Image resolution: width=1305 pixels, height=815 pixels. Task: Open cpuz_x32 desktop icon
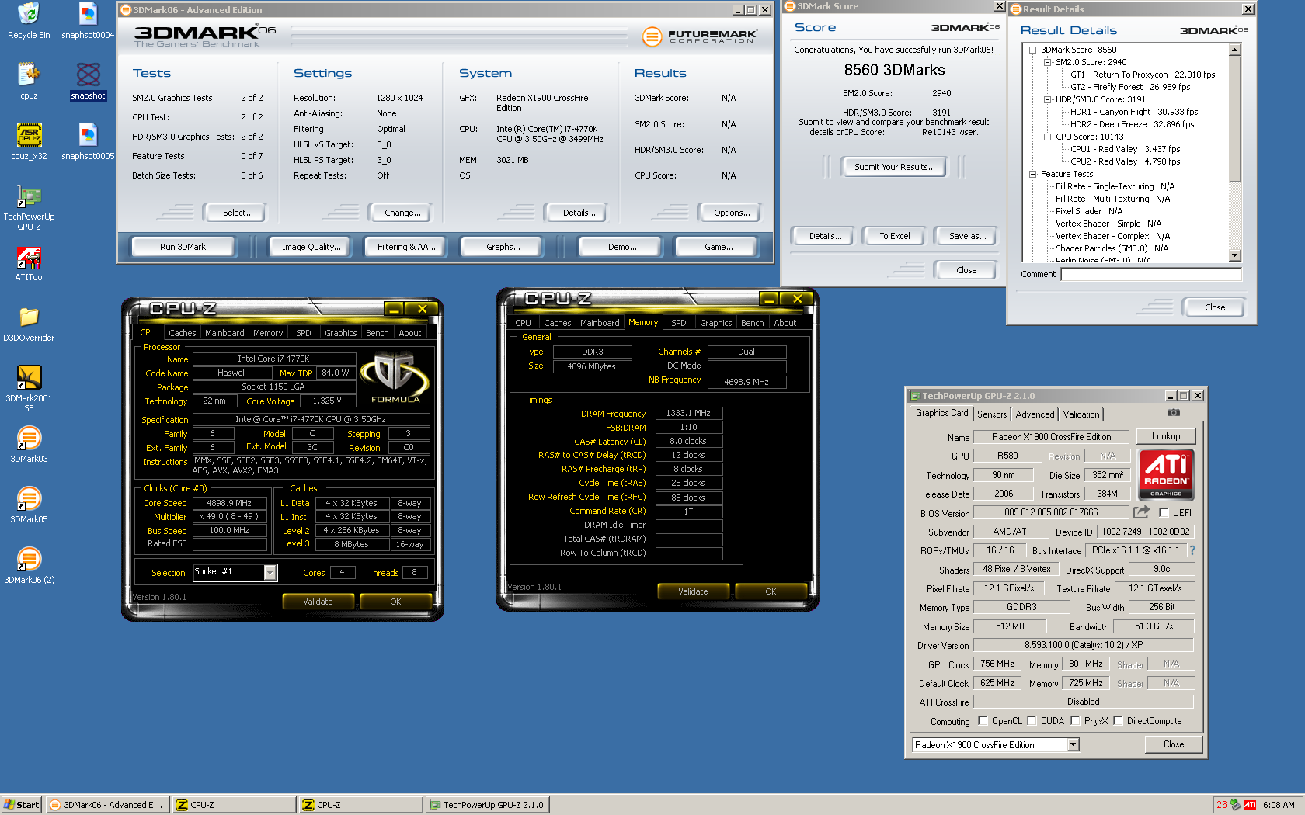click(x=29, y=141)
